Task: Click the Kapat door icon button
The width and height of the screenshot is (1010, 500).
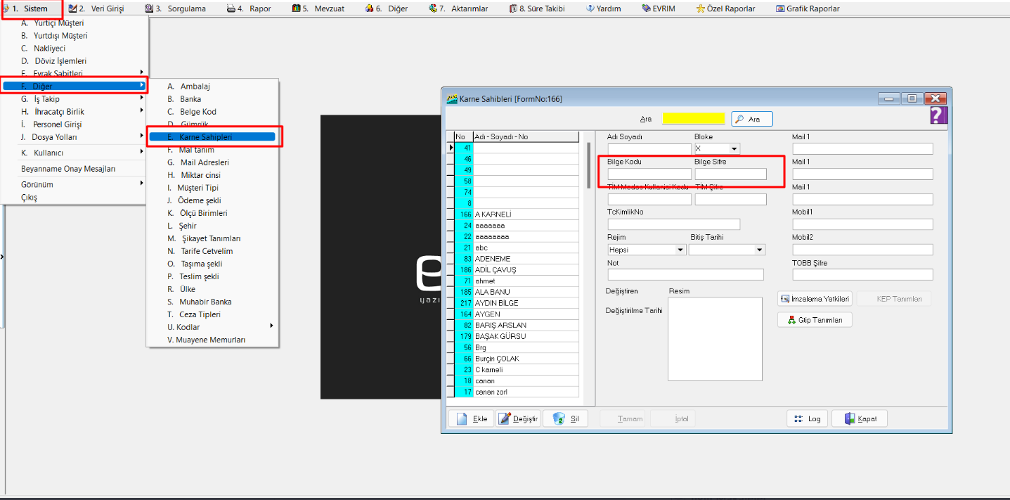Action: [x=859, y=418]
